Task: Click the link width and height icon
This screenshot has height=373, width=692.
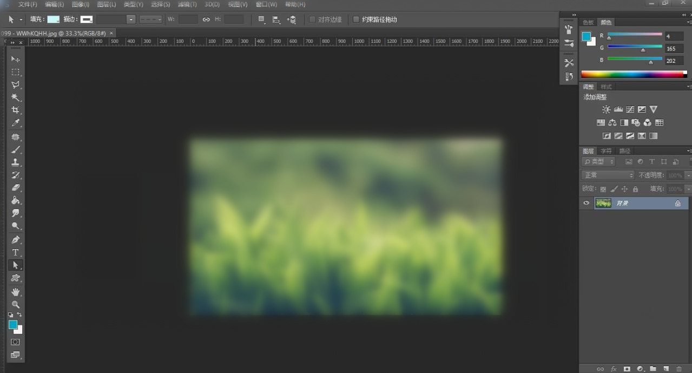Action: (206, 19)
